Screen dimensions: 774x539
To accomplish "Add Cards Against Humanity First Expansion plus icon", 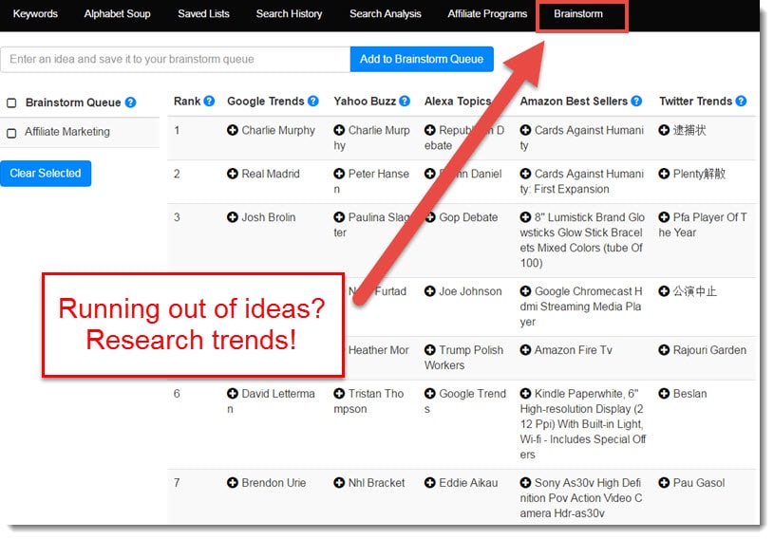I will pyautogui.click(x=525, y=173).
